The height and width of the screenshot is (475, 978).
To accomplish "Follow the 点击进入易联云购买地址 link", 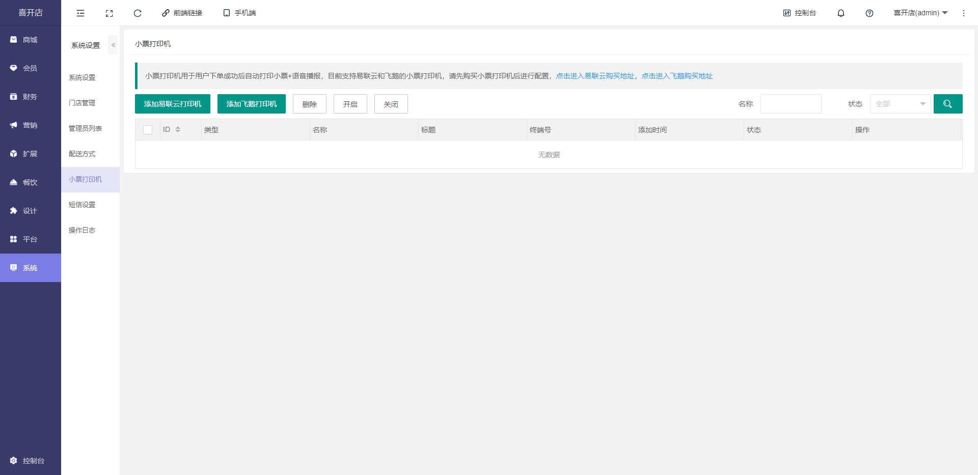I will (595, 76).
